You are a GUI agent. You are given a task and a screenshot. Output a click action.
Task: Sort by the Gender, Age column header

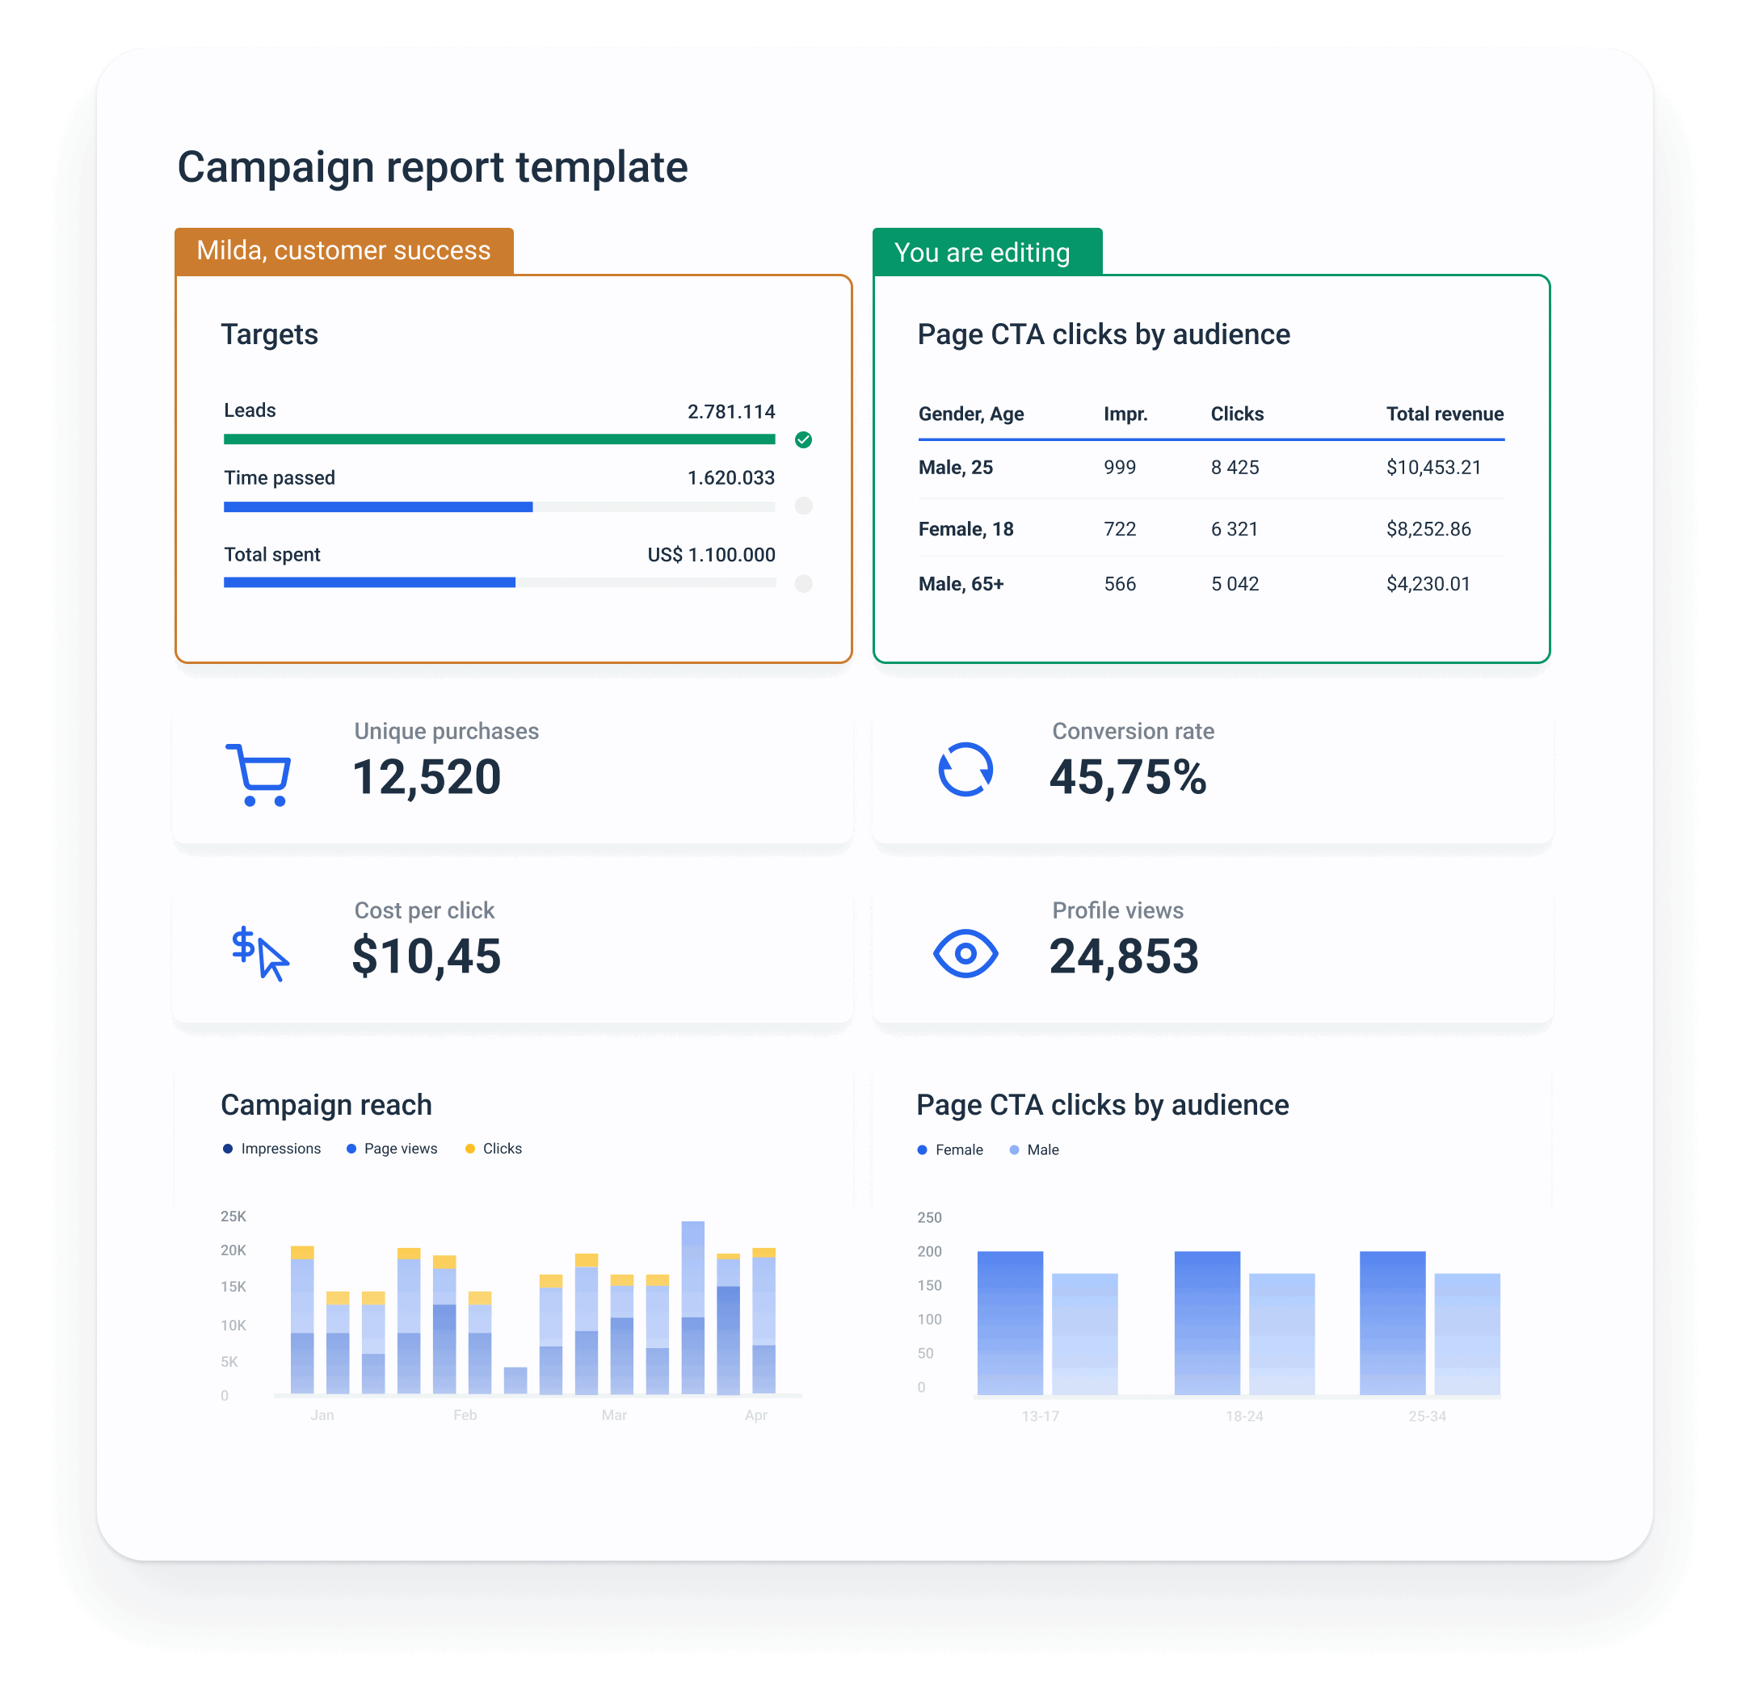pos(970,414)
